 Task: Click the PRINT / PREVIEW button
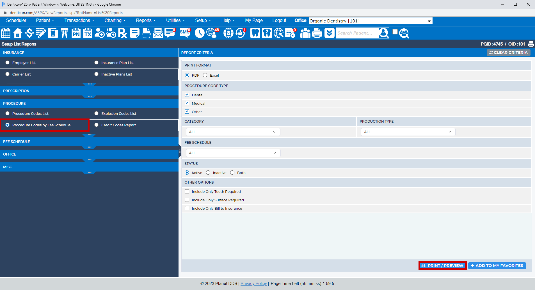click(442, 265)
